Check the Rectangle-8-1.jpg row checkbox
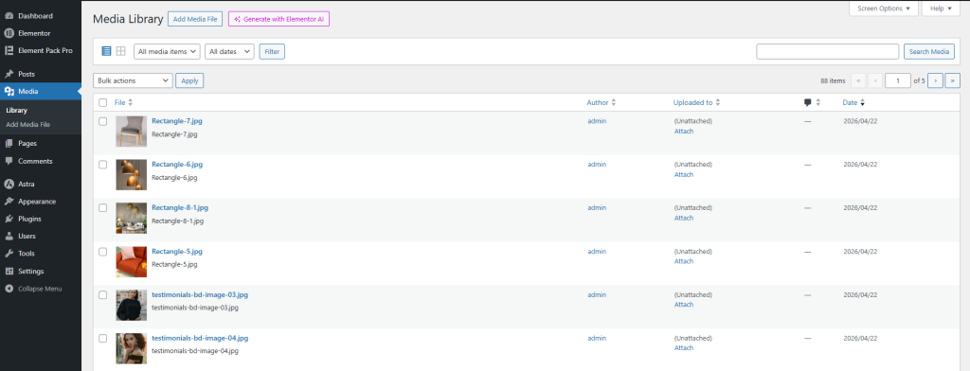 tap(103, 208)
